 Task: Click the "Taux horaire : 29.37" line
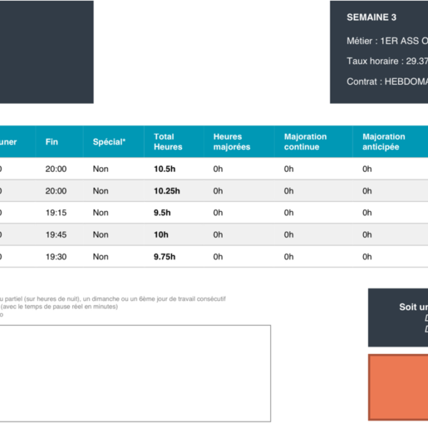coord(387,61)
